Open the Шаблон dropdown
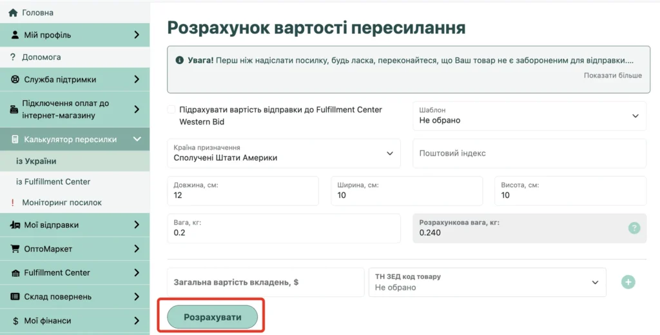 [x=530, y=116]
